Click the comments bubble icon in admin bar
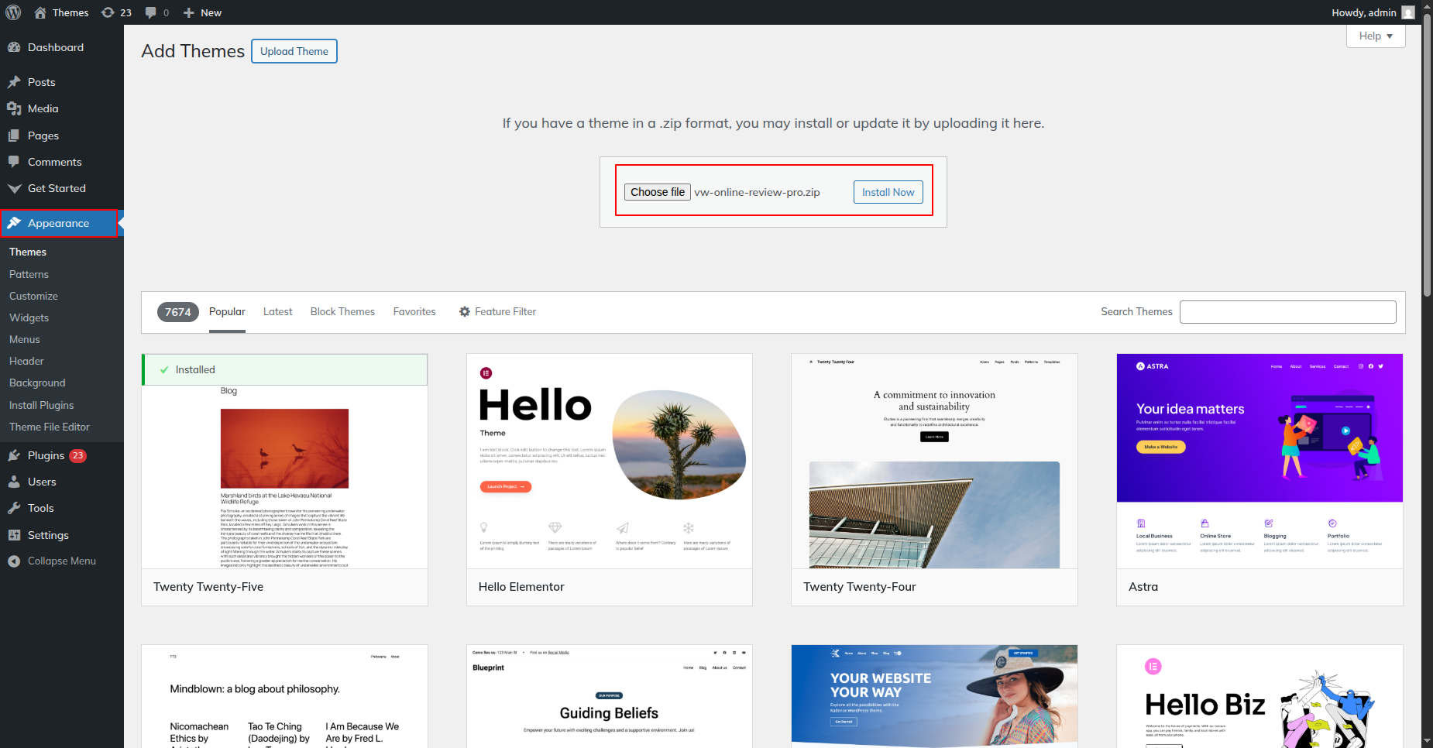 click(150, 12)
